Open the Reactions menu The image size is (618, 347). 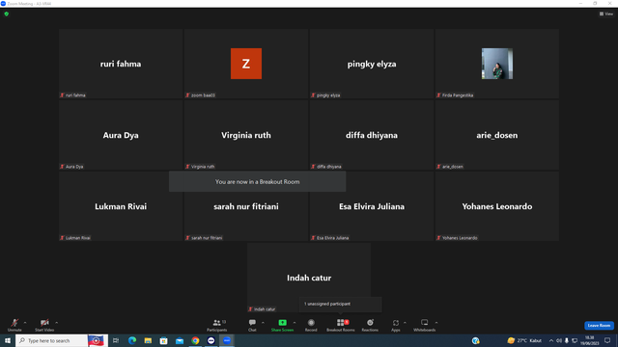pos(370,325)
